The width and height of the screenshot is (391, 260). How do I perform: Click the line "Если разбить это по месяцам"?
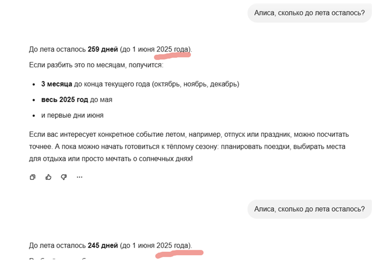96,65
